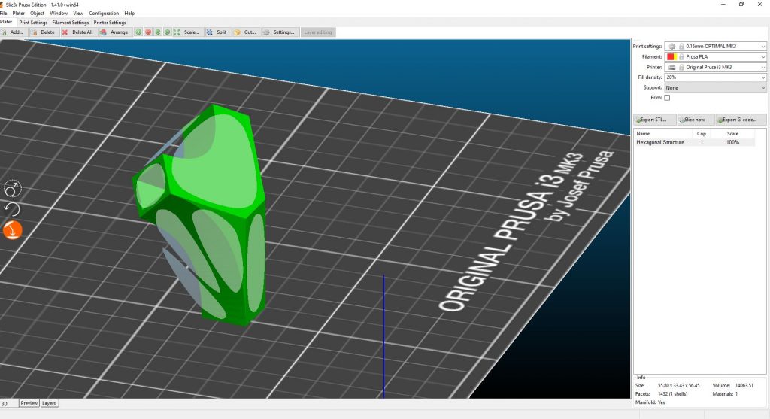Arrange objects using the Arrange button
Screen dimensions: 770x419
pos(114,32)
